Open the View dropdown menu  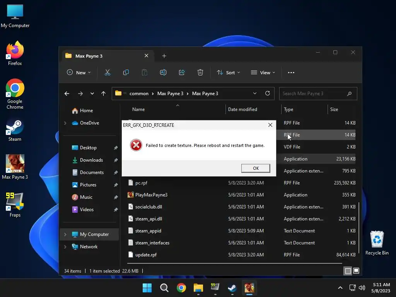coord(263,72)
